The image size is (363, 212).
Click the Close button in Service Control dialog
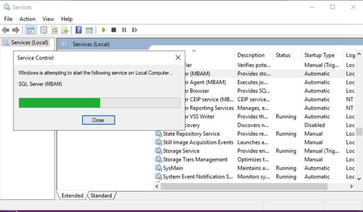coord(98,120)
